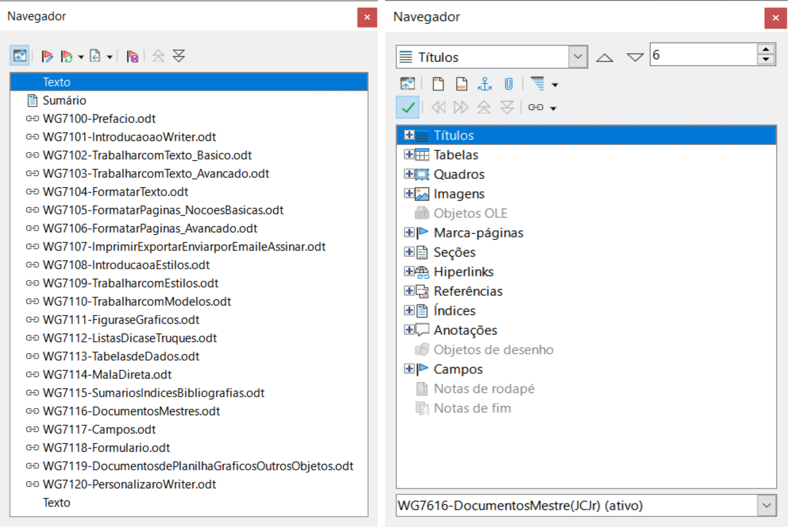Click Move Down icon in left Navigator

pyautogui.click(x=178, y=56)
